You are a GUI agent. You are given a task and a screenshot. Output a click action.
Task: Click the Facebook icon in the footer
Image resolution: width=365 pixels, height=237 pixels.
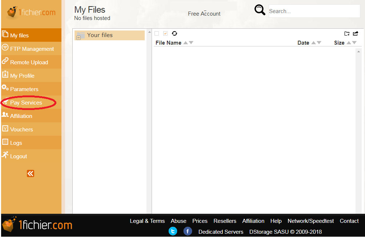tap(188, 231)
